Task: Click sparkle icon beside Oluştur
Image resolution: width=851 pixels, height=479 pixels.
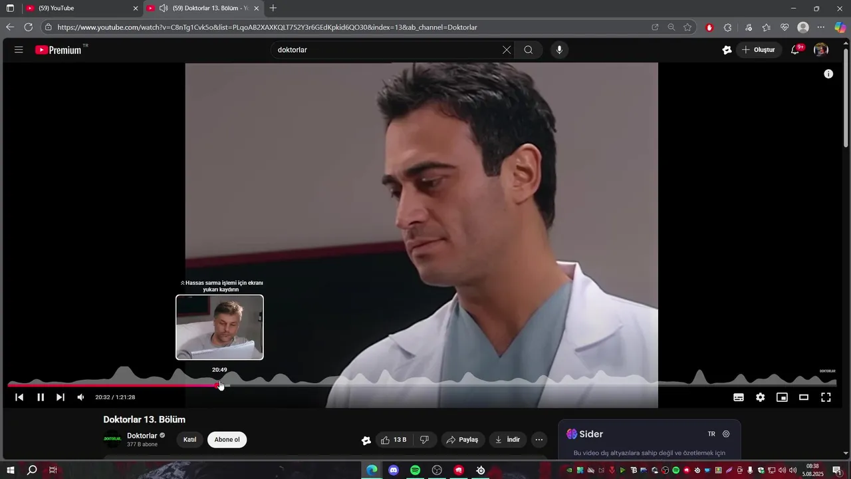Action: 727,50
